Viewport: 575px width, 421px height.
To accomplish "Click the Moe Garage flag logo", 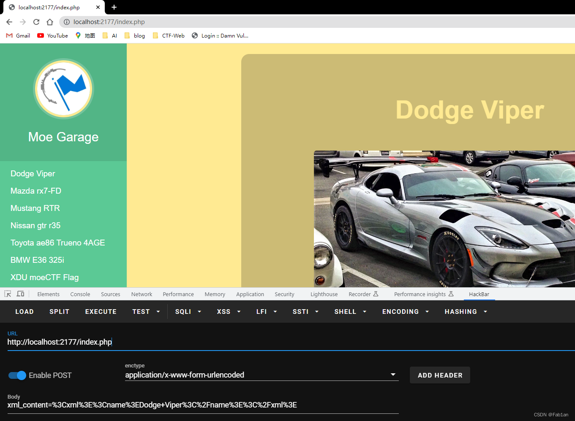I will point(63,89).
